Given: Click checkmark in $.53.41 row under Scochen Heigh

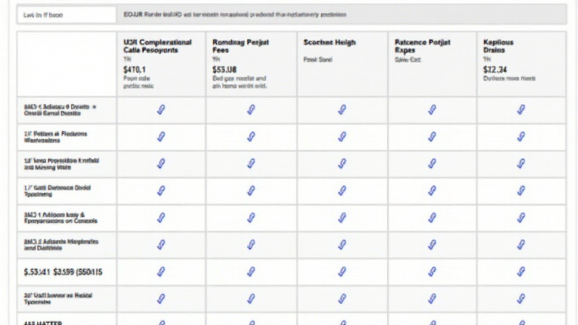Looking at the screenshot, I should [341, 271].
